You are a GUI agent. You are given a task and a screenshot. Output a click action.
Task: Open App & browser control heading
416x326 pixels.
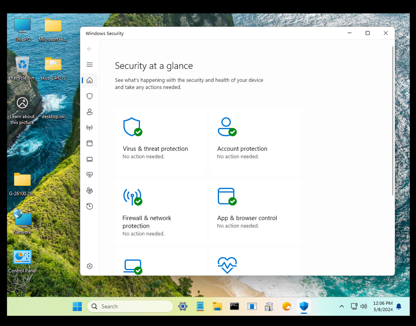click(x=247, y=218)
